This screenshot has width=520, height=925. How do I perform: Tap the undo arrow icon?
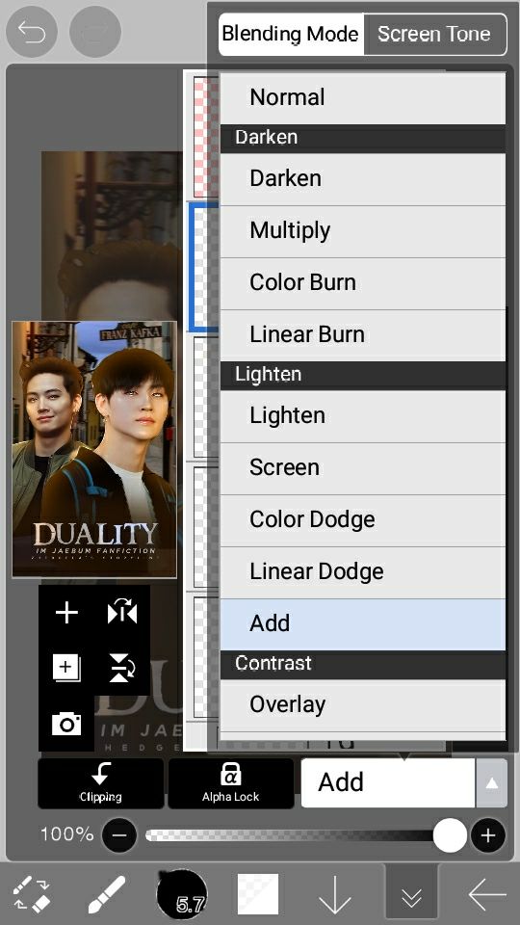pos(31,32)
